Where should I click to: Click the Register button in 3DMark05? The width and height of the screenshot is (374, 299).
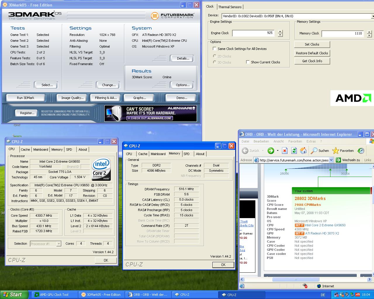coord(27,113)
